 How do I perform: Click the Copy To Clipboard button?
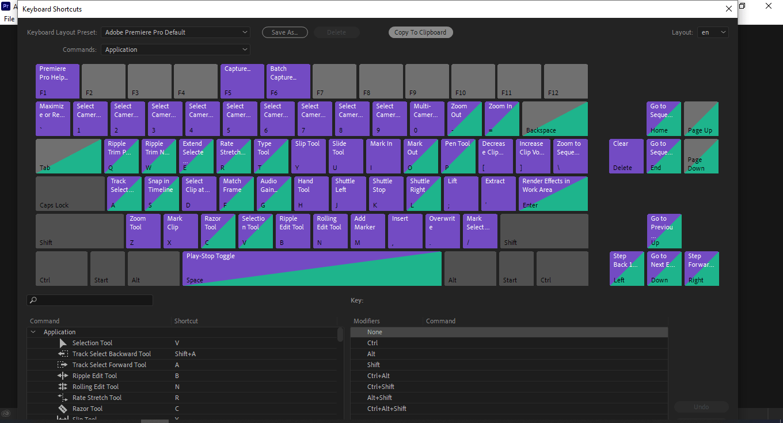(x=420, y=32)
